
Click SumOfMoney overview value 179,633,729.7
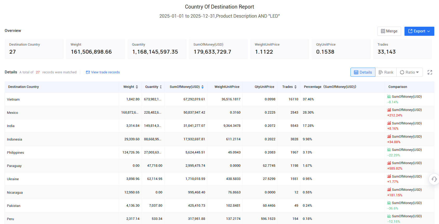pyautogui.click(x=212, y=52)
